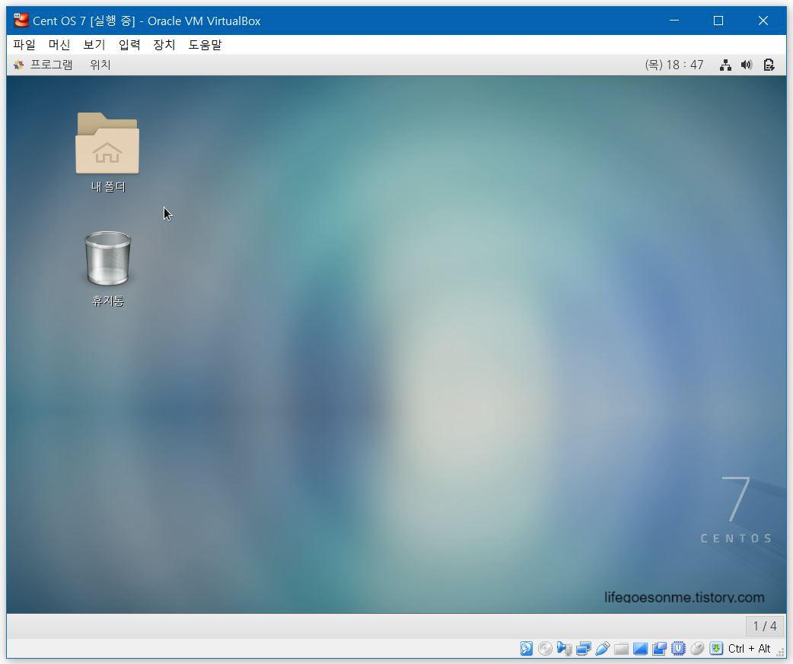Screen dimensions: 793x664
Task: Open the 보기 menu
Action: coord(94,45)
